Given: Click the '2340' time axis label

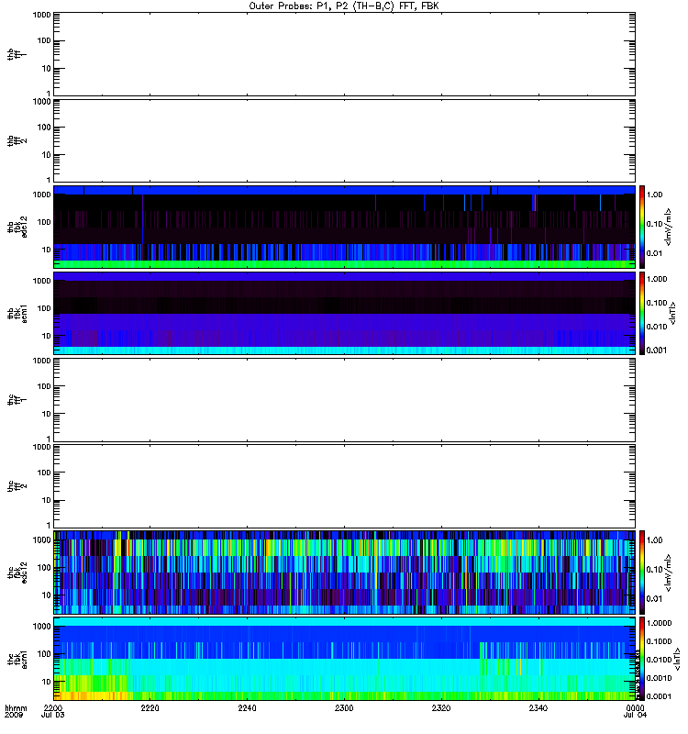Looking at the screenshot, I should [538, 707].
